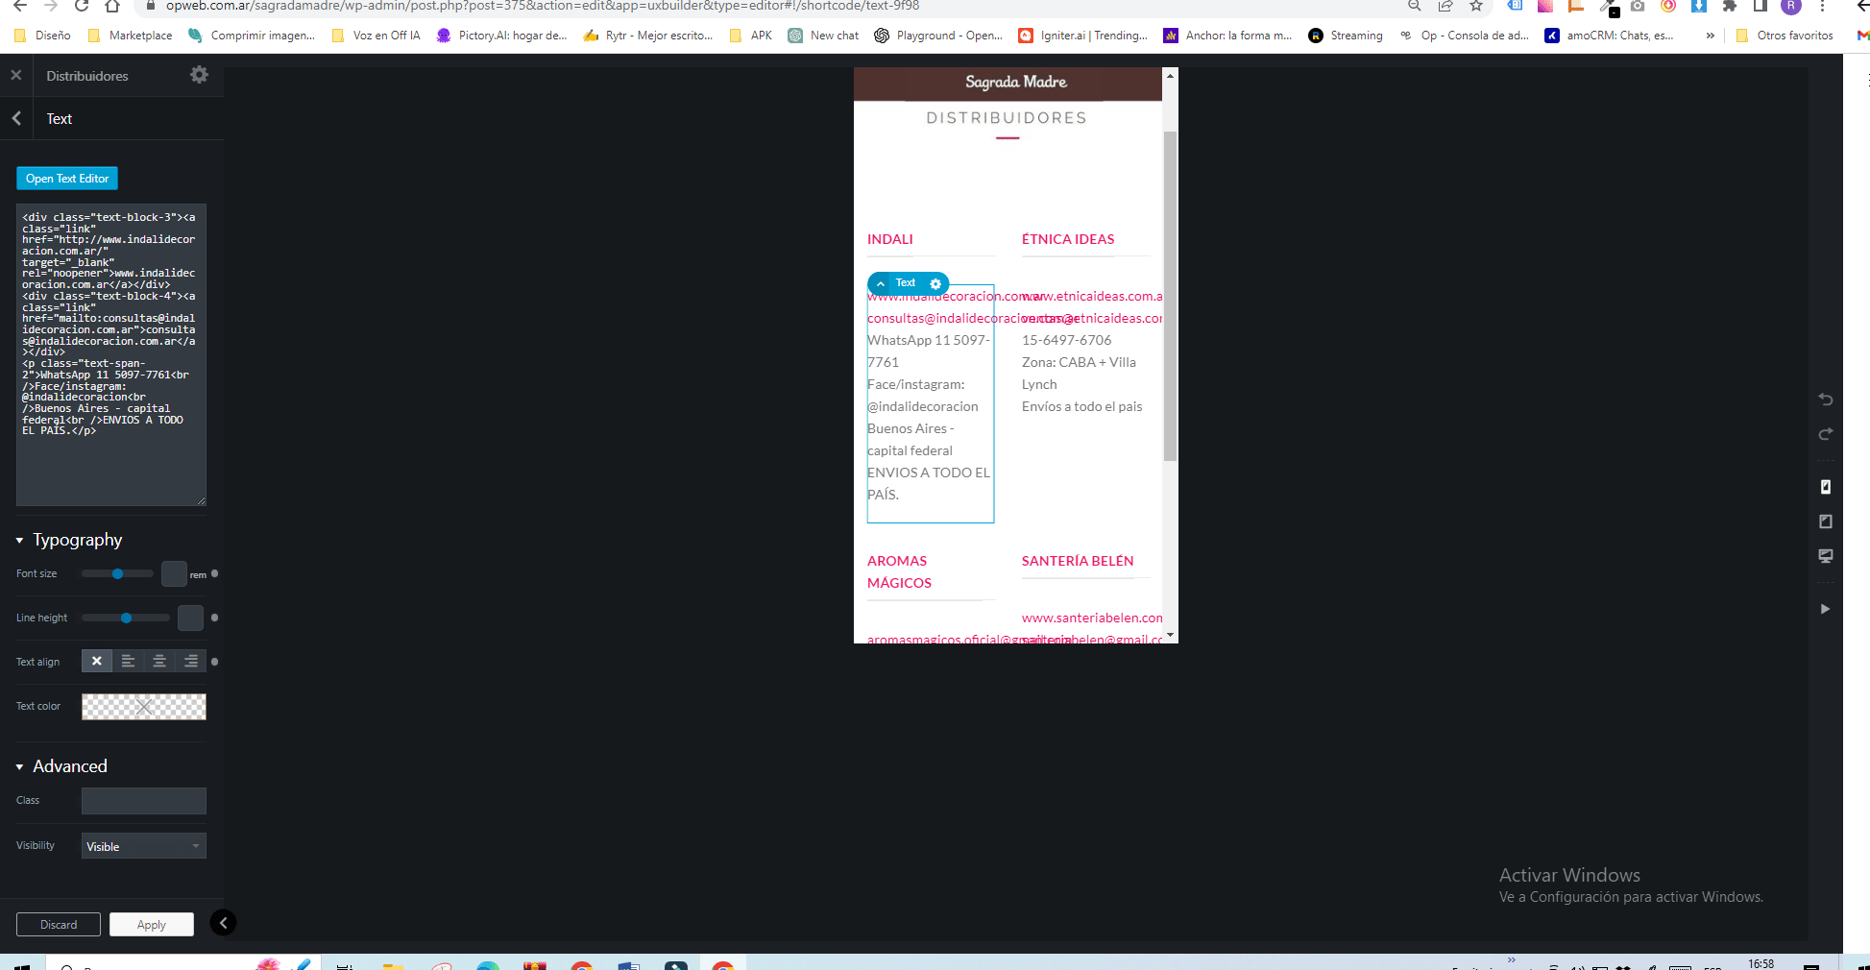This screenshot has height=970, width=1870.
Task: Click the Sagrada Madre logo
Action: pos(1016,82)
